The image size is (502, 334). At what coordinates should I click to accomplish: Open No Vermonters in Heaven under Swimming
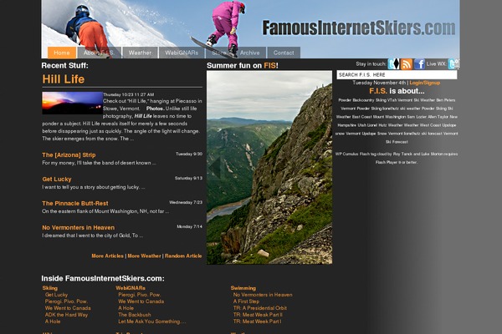click(x=263, y=295)
